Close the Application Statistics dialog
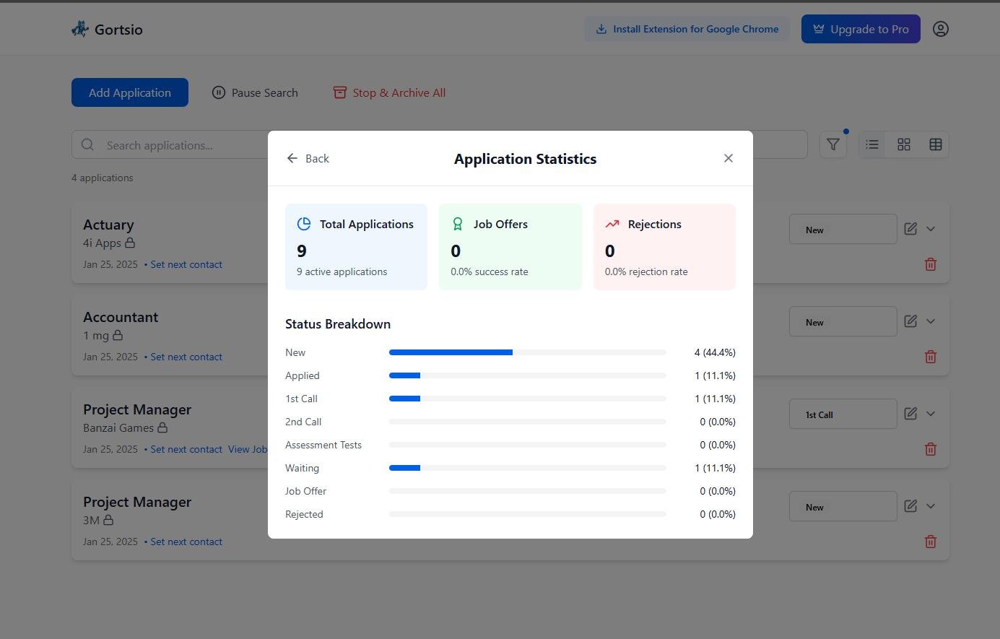Screen dimensions: 1000x639 pos(728,158)
